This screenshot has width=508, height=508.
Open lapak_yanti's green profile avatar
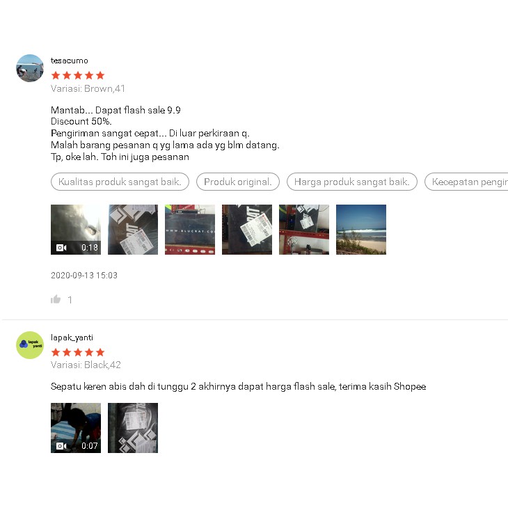tap(30, 345)
